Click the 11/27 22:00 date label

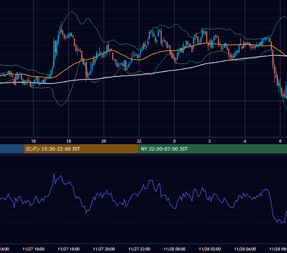[139, 249]
